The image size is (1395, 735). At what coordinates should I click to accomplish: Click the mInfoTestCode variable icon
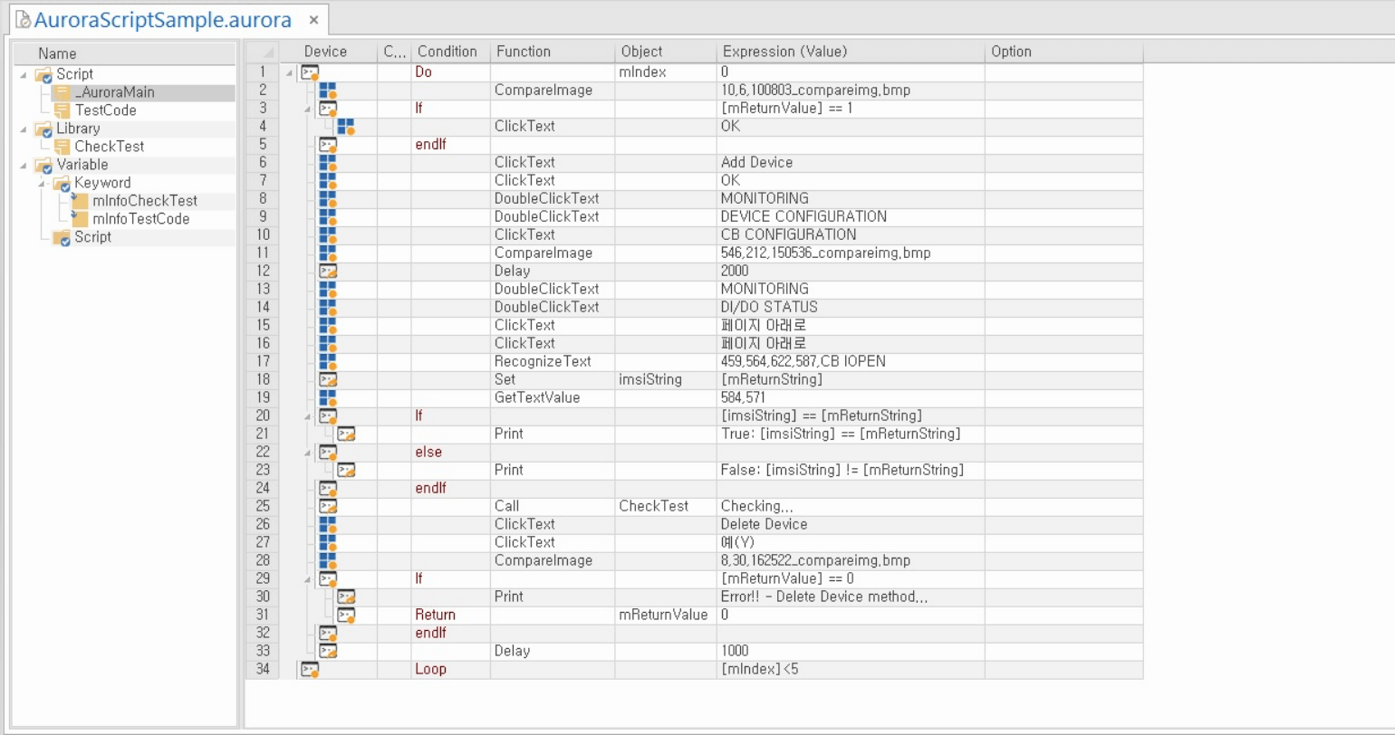[80, 219]
